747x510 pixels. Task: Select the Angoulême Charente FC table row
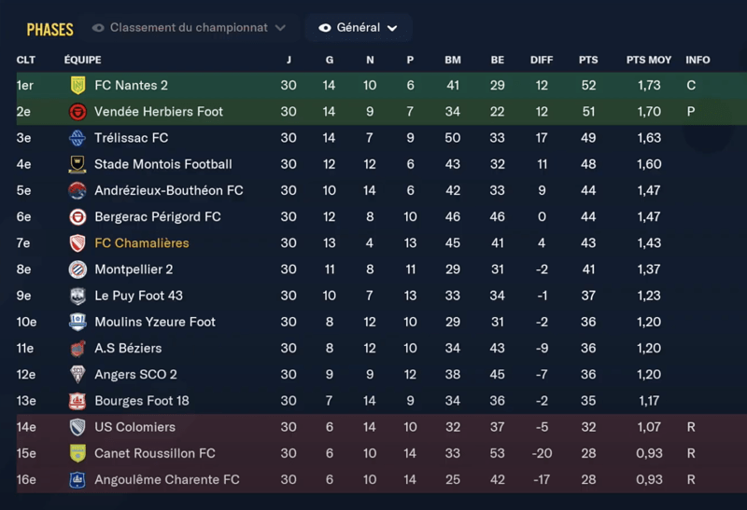point(373,480)
